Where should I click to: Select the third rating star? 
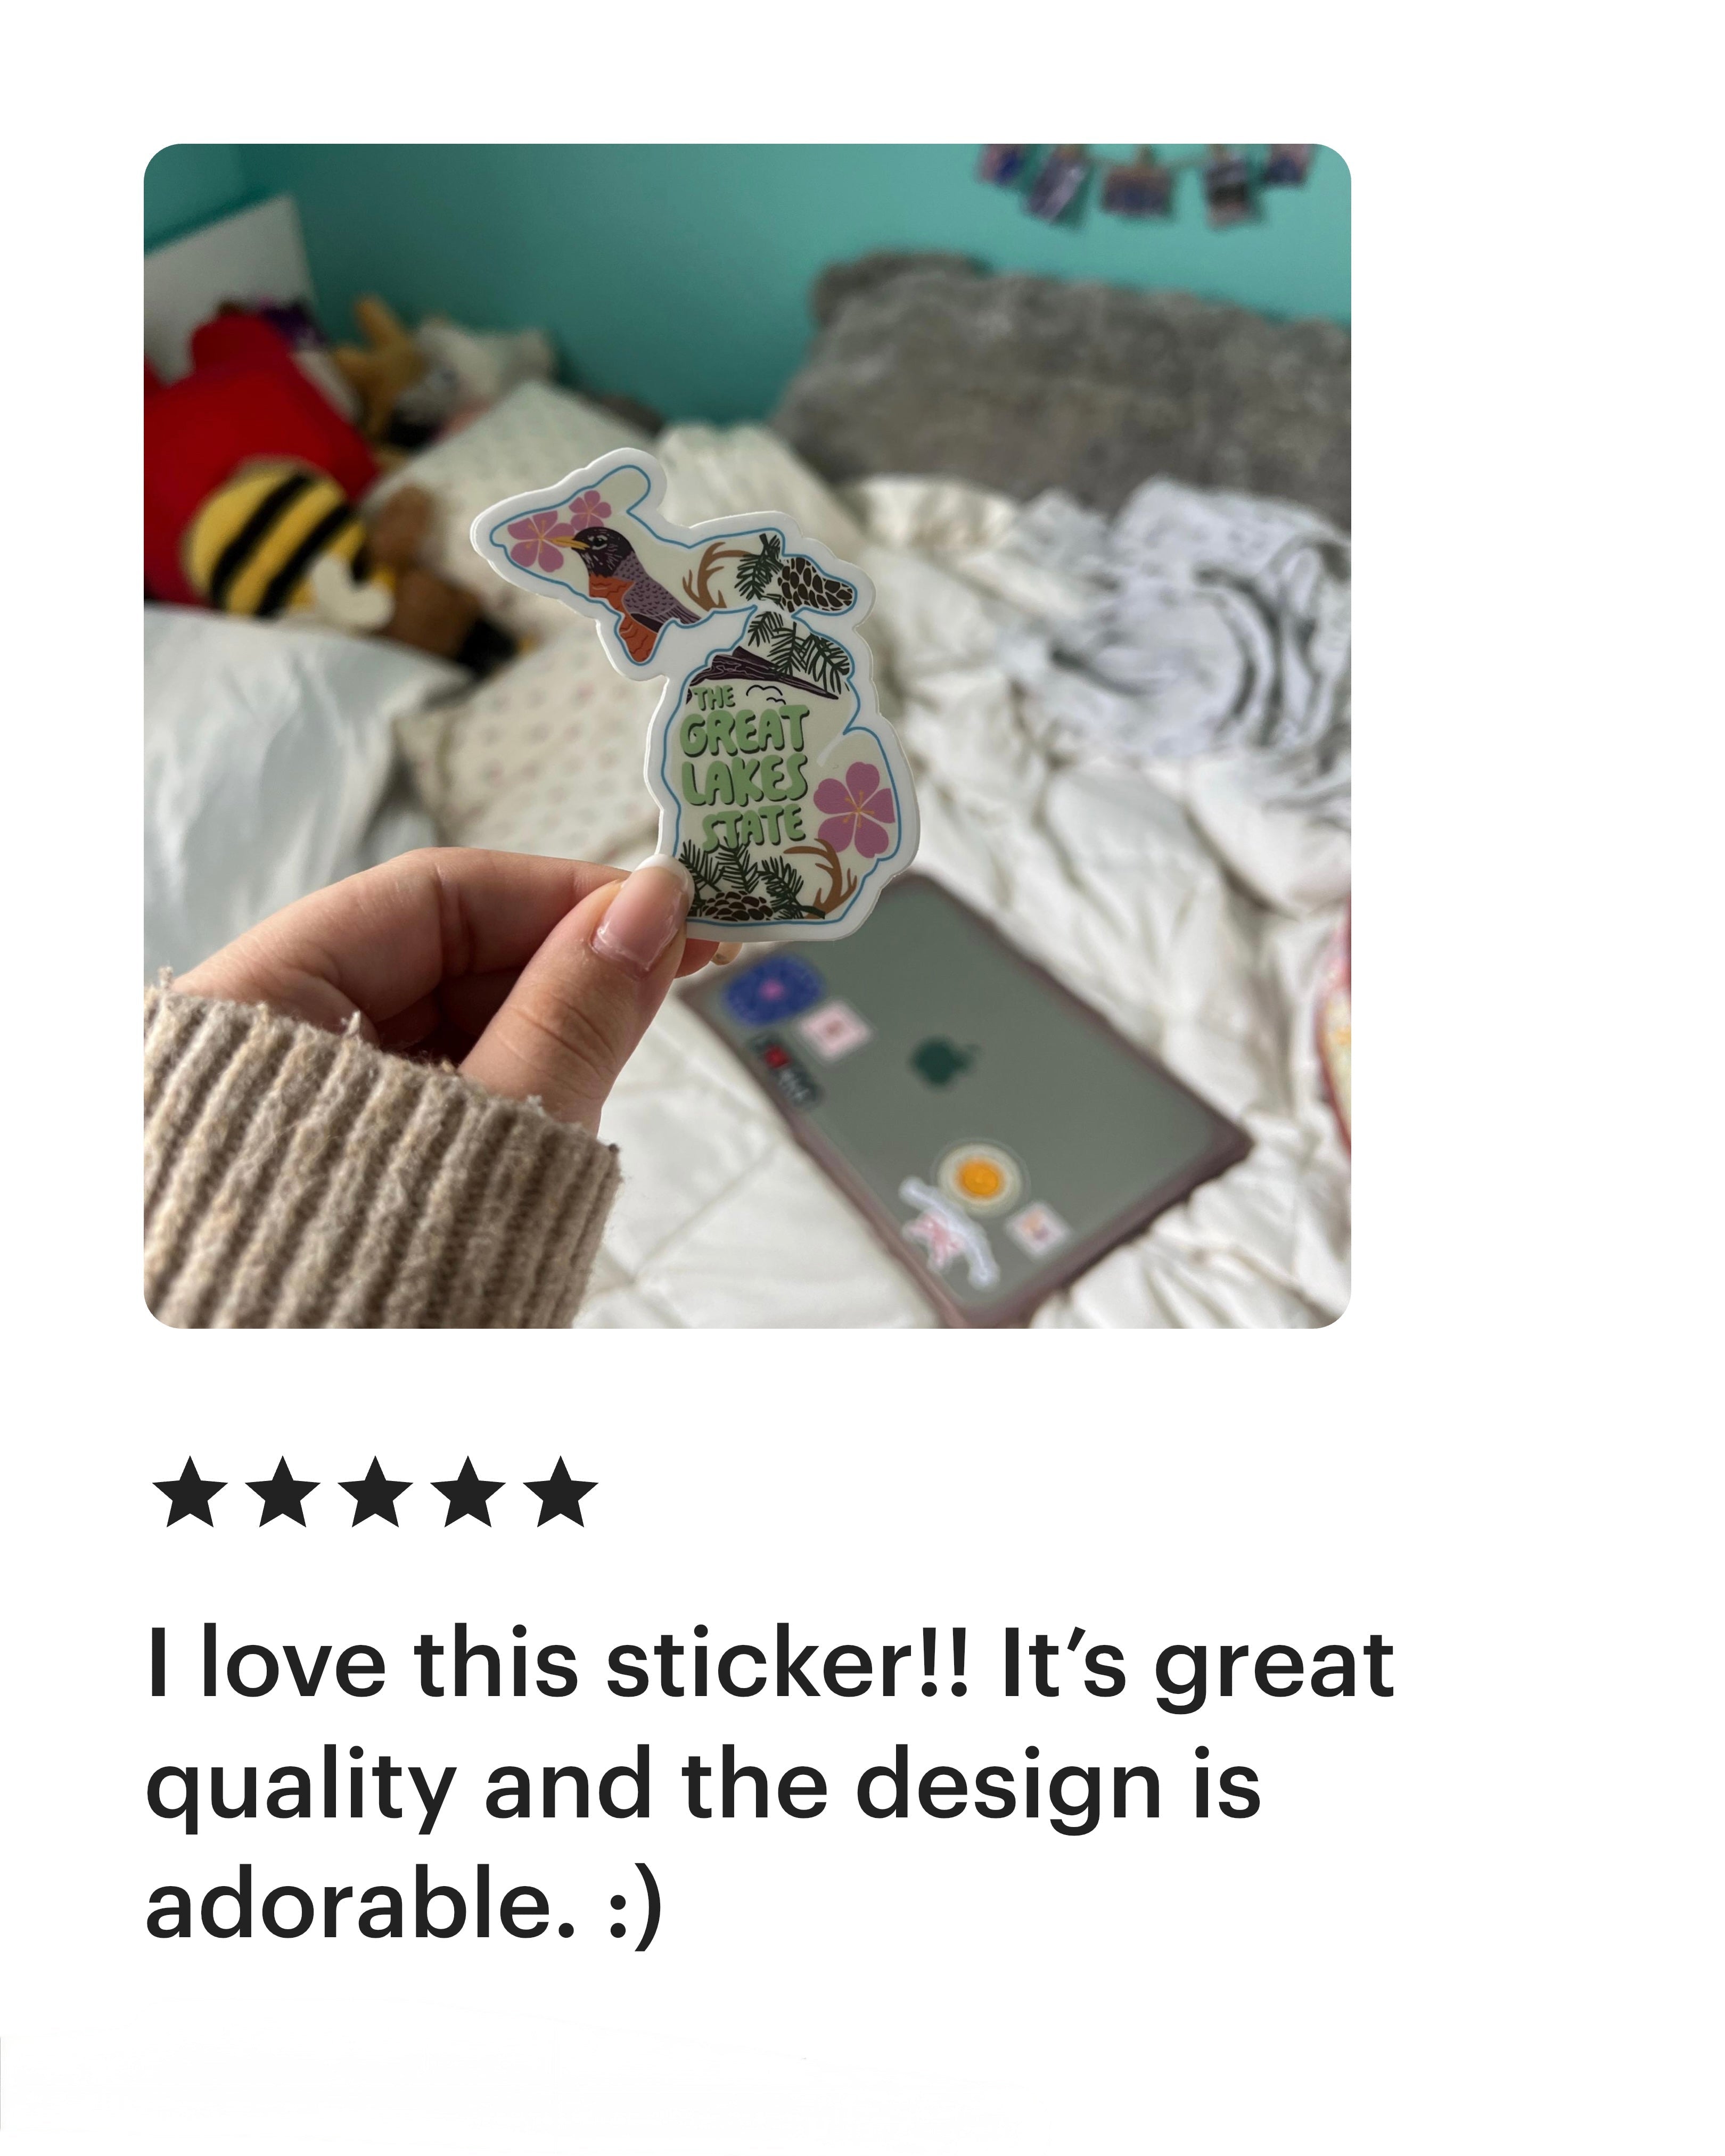point(376,1492)
